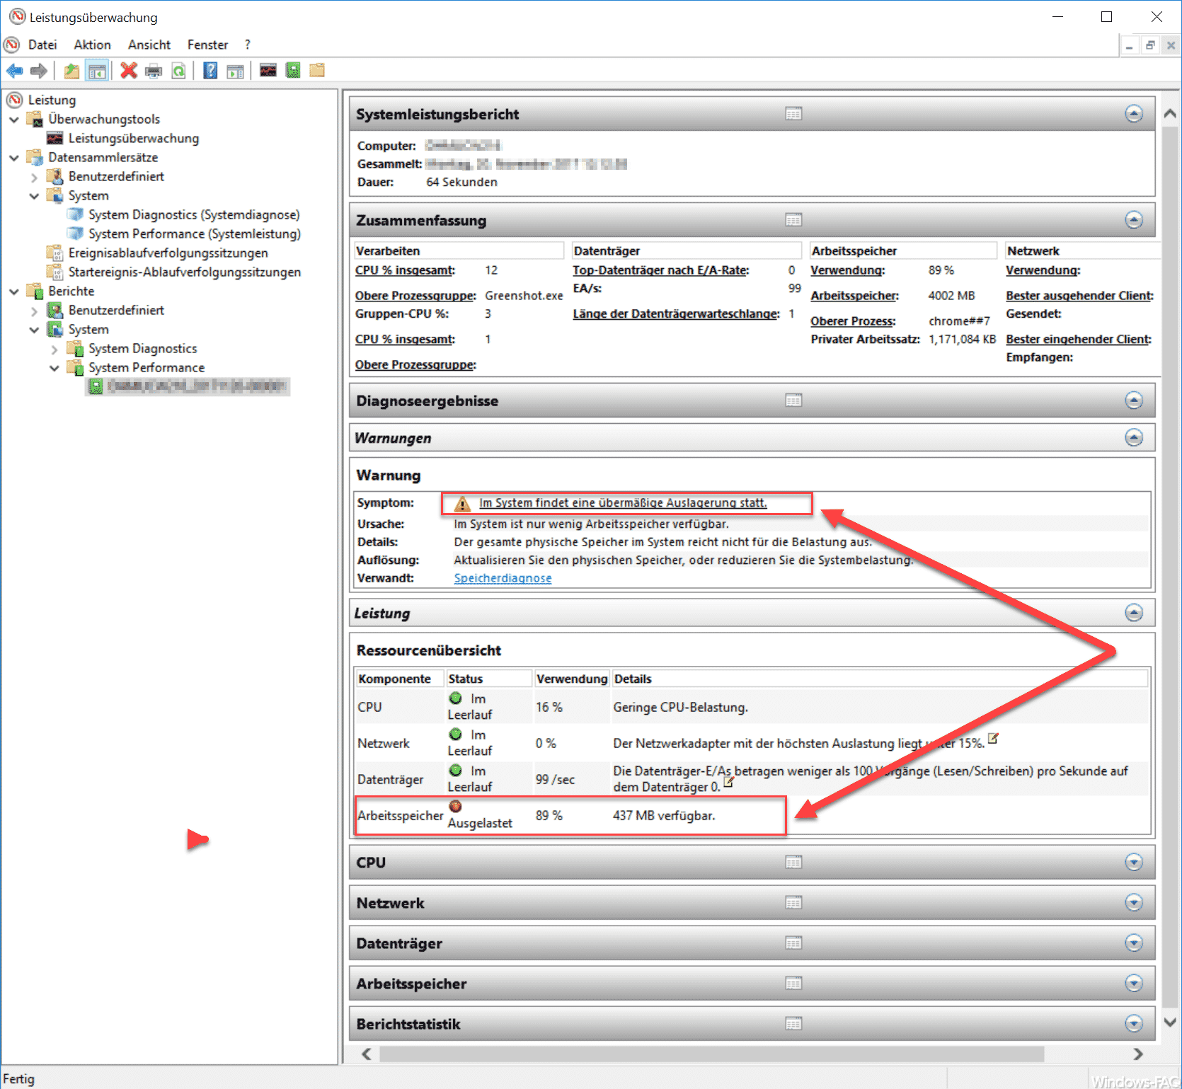Select System Diagnostics (Systemdiagnose) item
Viewport: 1182px width, 1089px height.
[x=194, y=215]
